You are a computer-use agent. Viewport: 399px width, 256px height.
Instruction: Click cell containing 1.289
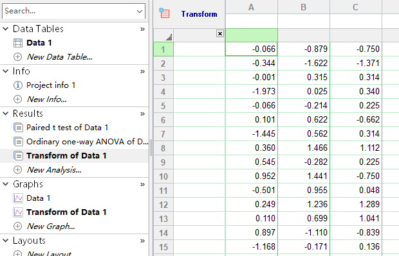356,204
